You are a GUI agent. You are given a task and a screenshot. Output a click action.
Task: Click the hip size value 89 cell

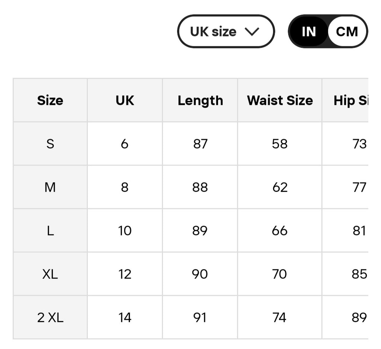pyautogui.click(x=345, y=317)
